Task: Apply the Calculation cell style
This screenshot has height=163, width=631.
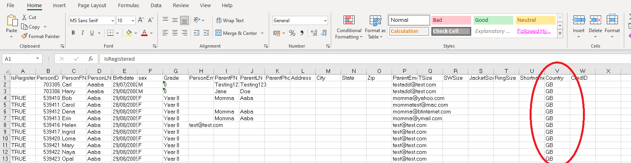Action: coord(409,31)
